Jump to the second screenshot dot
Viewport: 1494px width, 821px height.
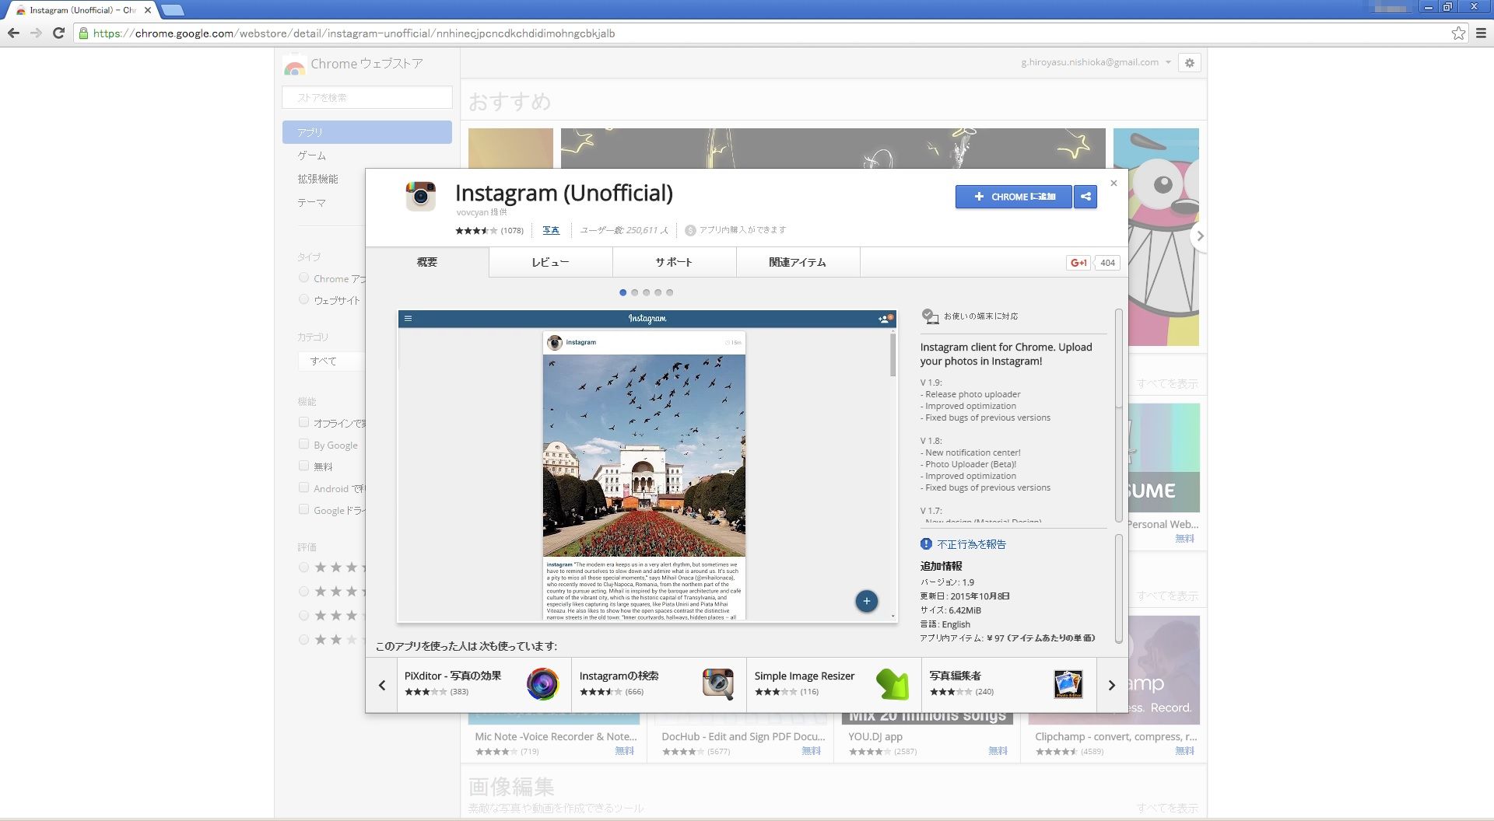(x=635, y=292)
